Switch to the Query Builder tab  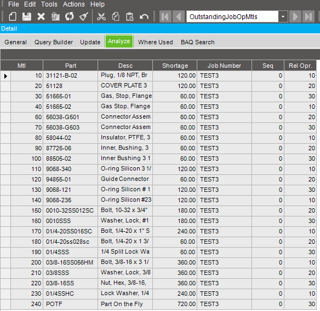[54, 42]
